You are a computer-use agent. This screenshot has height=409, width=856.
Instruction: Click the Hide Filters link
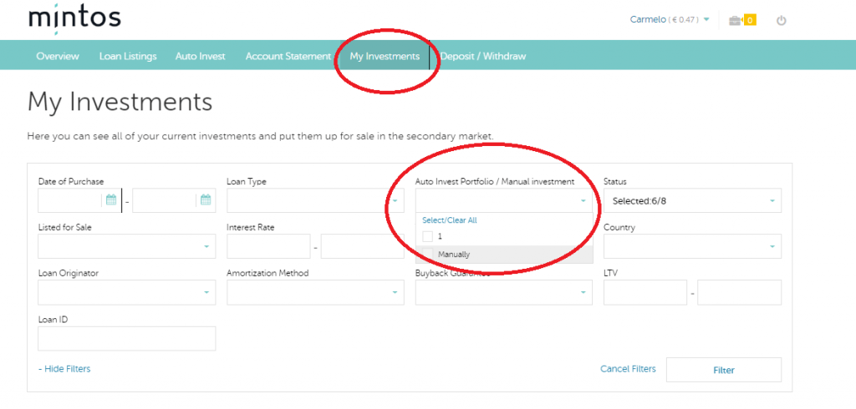click(64, 369)
